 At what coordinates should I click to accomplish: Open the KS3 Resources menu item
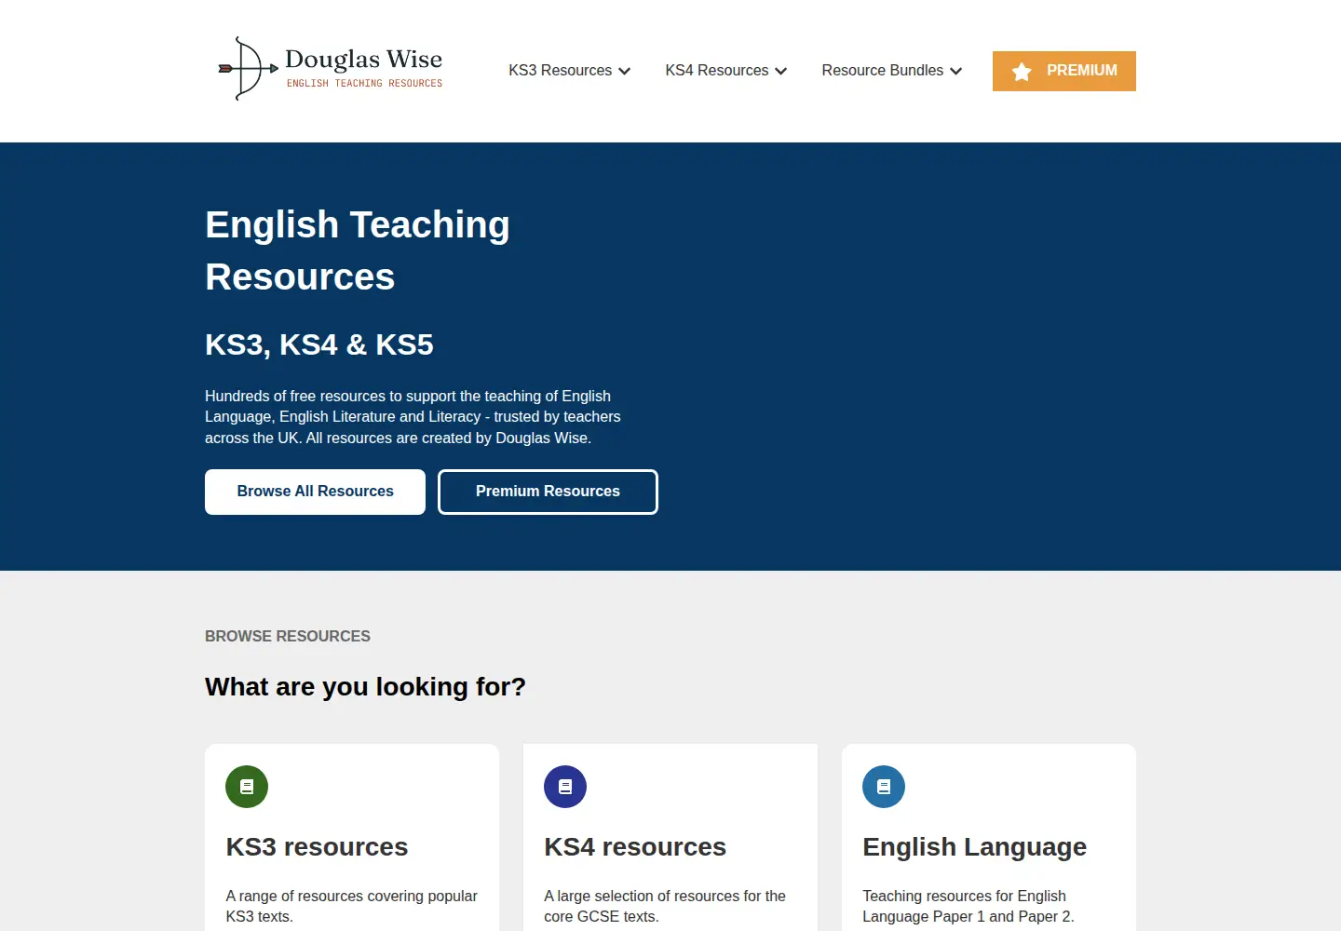(x=561, y=71)
